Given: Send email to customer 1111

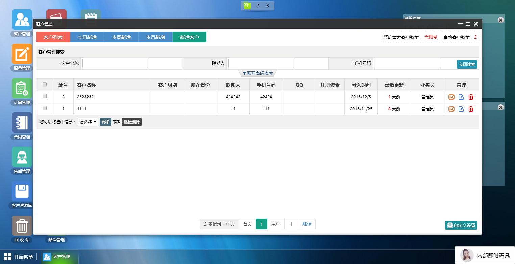Looking at the screenshot, I should 451,109.
